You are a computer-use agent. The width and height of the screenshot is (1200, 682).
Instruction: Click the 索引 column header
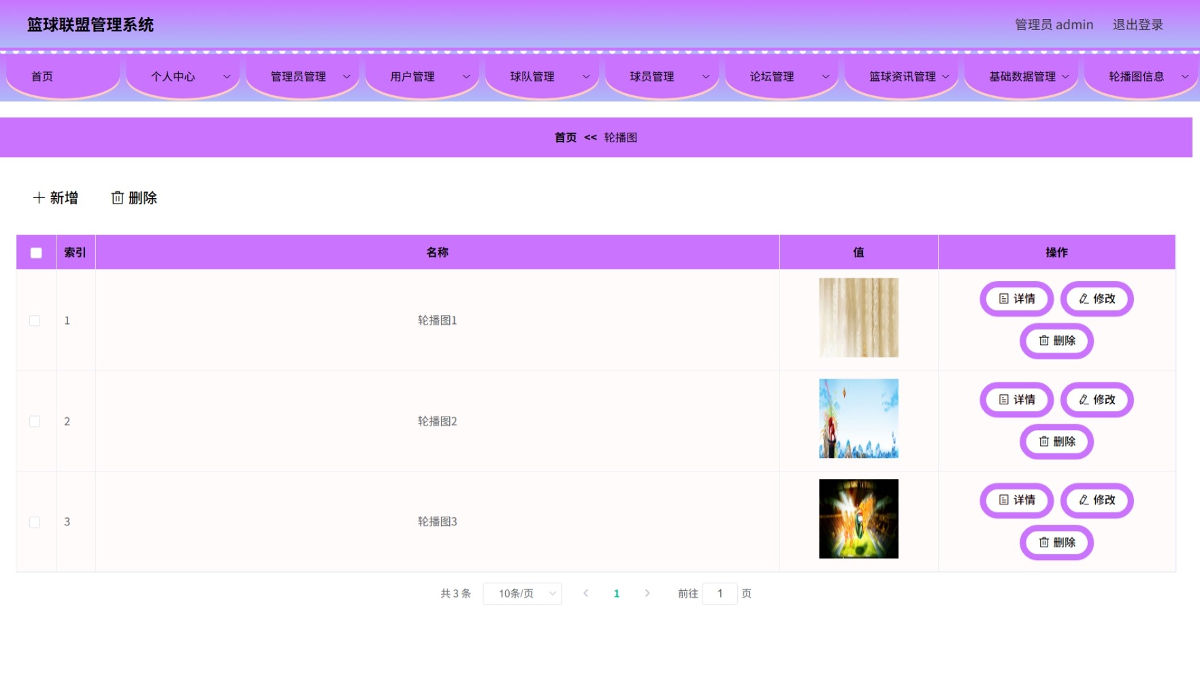point(76,253)
